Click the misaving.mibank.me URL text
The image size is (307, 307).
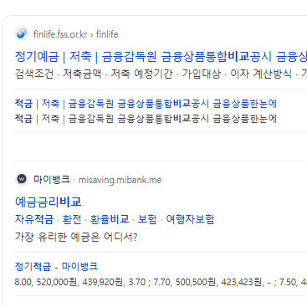[x=120, y=180]
